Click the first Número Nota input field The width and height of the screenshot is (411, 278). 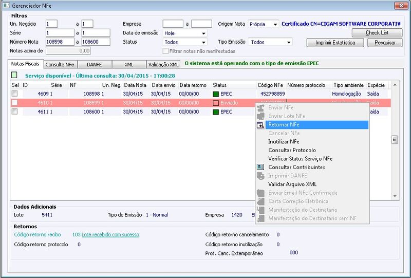tap(60, 42)
